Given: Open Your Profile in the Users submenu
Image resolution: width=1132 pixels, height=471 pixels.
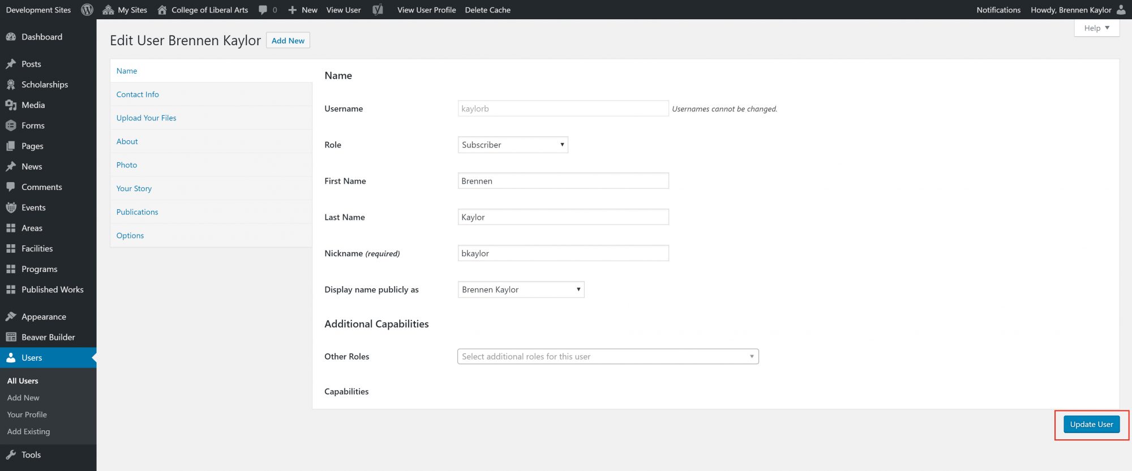Looking at the screenshot, I should (27, 414).
